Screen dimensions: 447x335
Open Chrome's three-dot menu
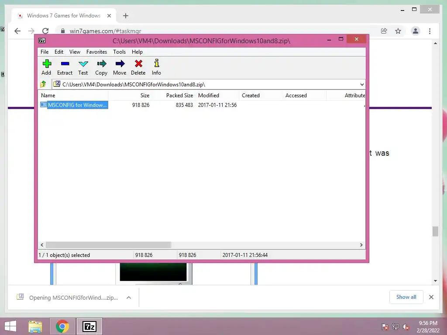click(x=430, y=31)
